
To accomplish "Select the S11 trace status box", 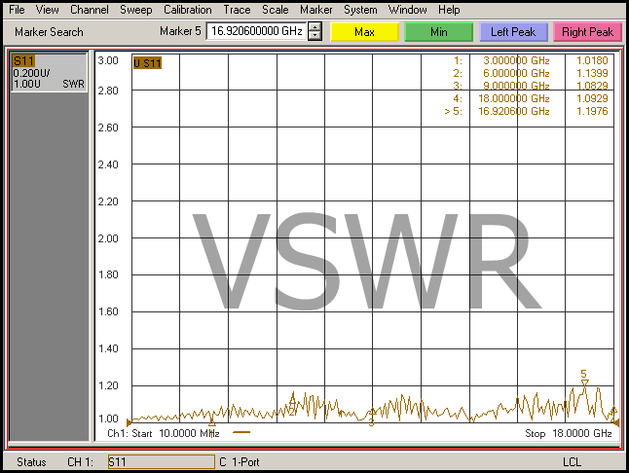I will coord(49,73).
